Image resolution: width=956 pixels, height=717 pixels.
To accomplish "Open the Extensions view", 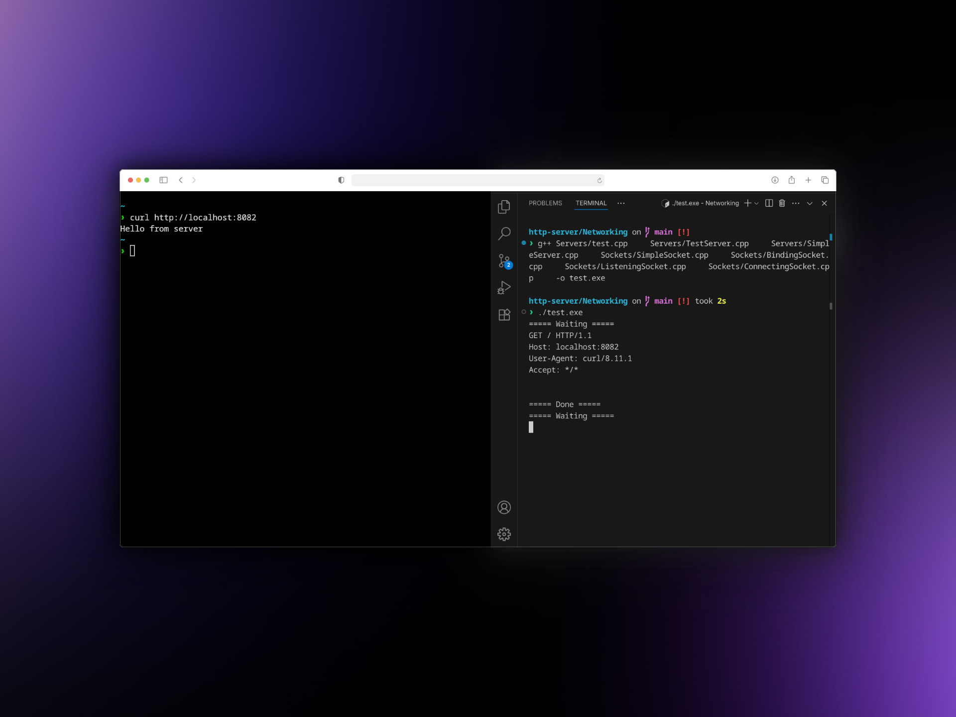I will point(504,315).
